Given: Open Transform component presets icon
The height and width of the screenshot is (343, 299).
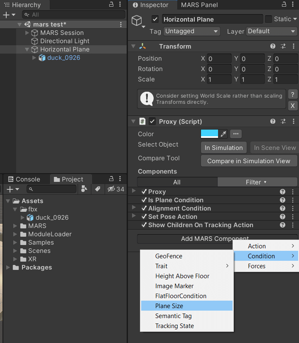Looking at the screenshot, I should (283, 46).
